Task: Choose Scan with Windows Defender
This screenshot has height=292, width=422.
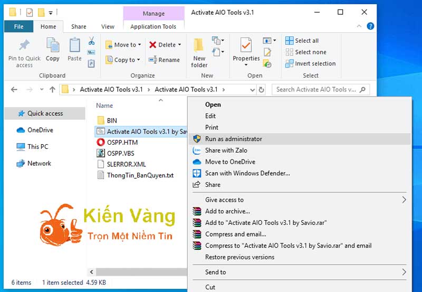Action: tap(299, 173)
